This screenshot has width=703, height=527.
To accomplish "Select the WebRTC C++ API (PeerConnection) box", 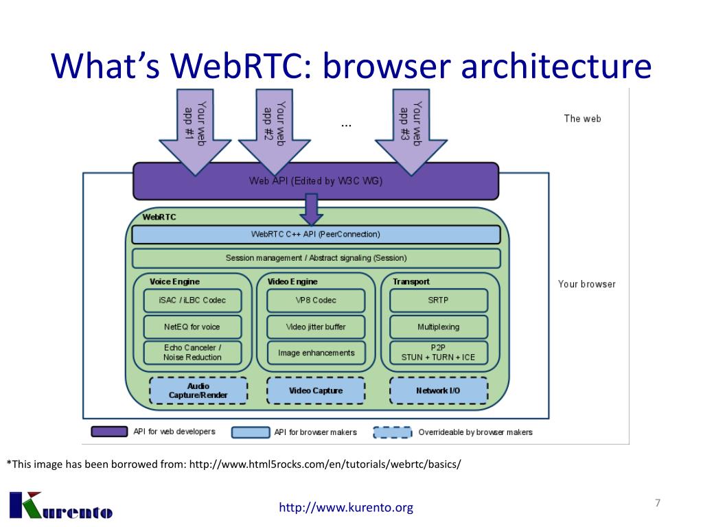I will (316, 235).
